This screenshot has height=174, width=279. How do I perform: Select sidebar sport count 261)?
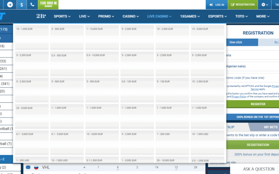(x=3, y=69)
